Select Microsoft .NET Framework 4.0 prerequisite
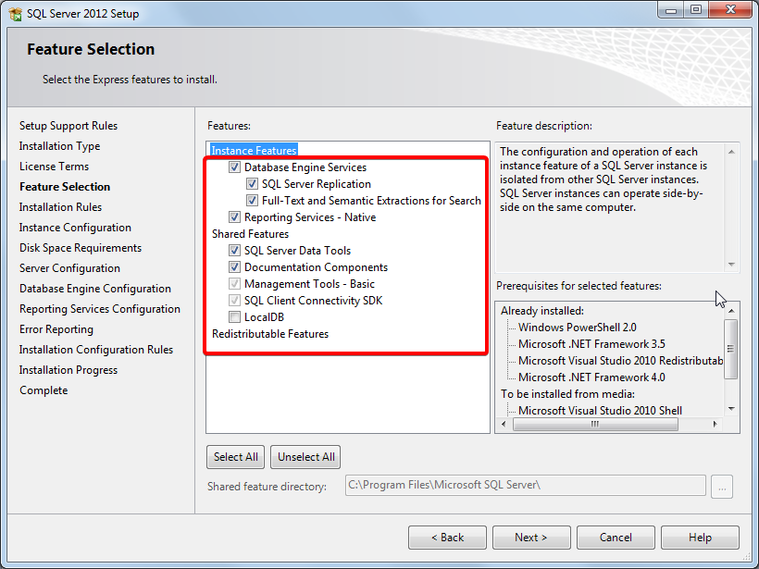 pos(591,377)
